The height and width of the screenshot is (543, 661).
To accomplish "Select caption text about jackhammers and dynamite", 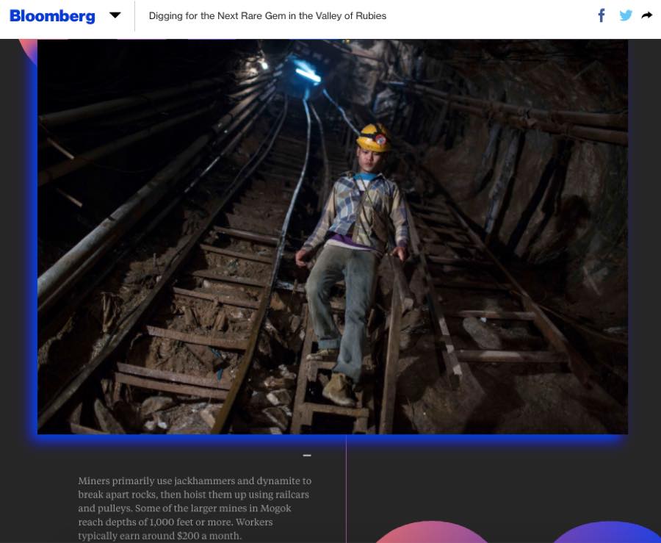I will point(195,508).
